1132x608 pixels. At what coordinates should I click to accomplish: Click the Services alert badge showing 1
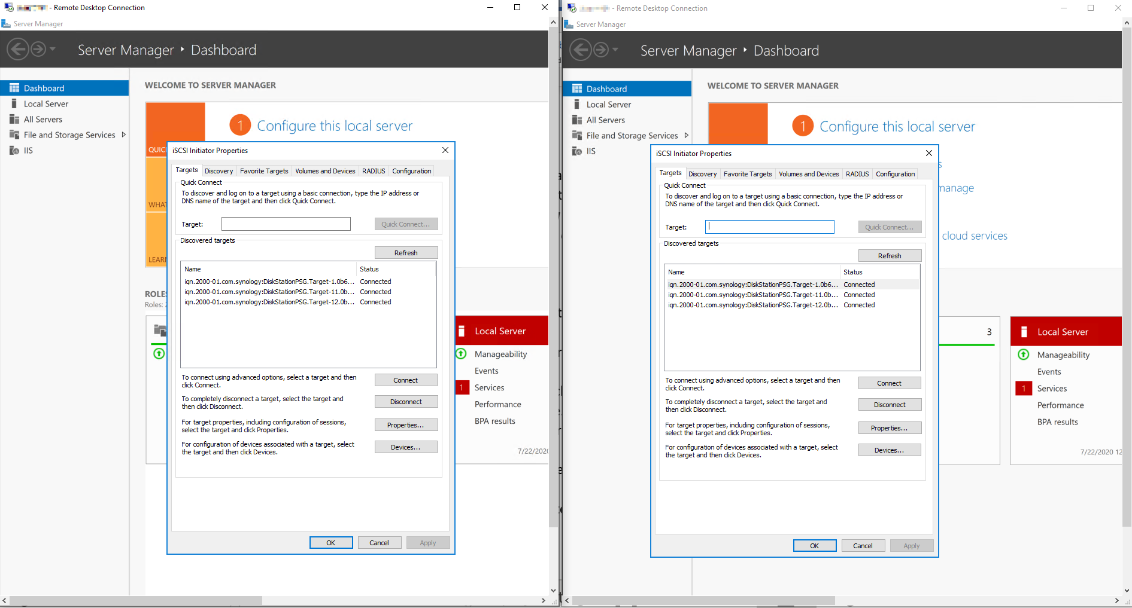click(x=462, y=387)
